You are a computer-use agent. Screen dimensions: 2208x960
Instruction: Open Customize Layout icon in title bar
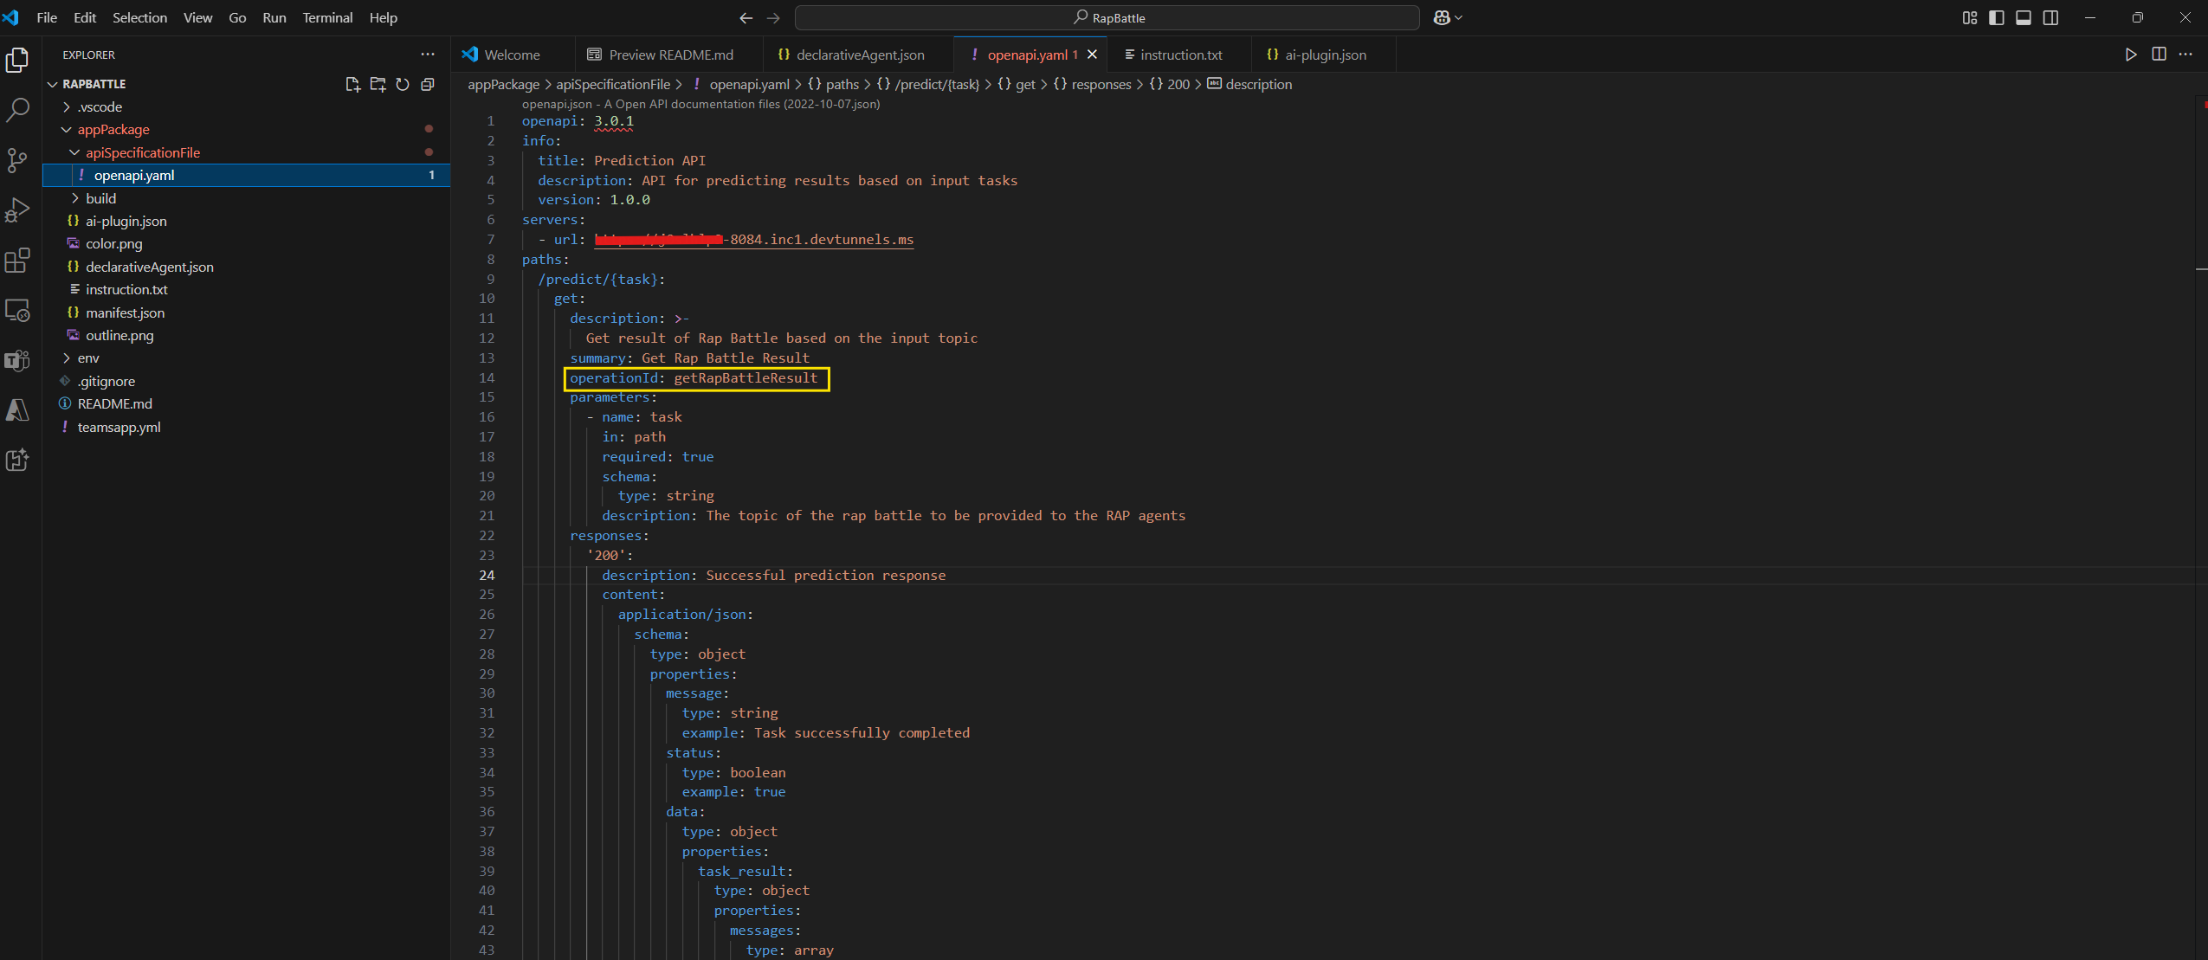pyautogui.click(x=1970, y=17)
